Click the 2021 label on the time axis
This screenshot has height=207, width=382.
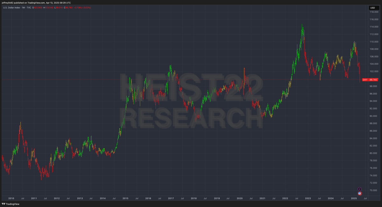(x=262, y=198)
